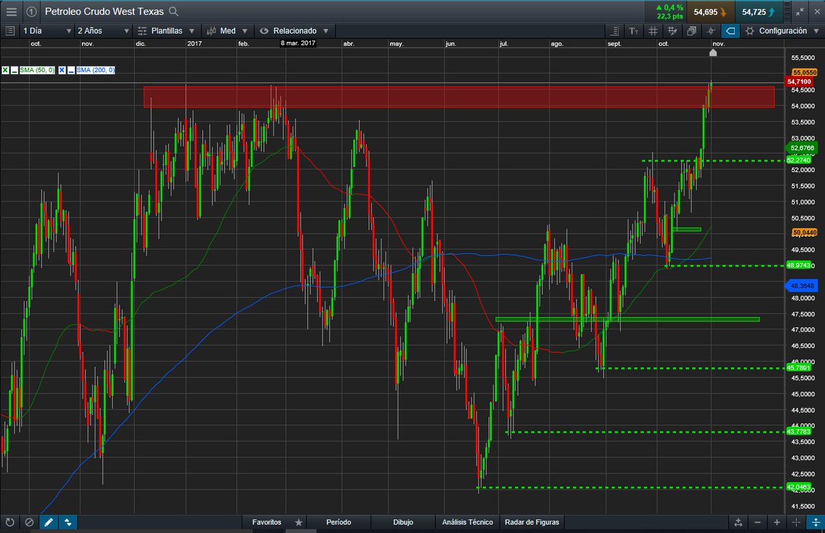
Task: Click the clear drawings circle-slash icon
Action: click(29, 523)
